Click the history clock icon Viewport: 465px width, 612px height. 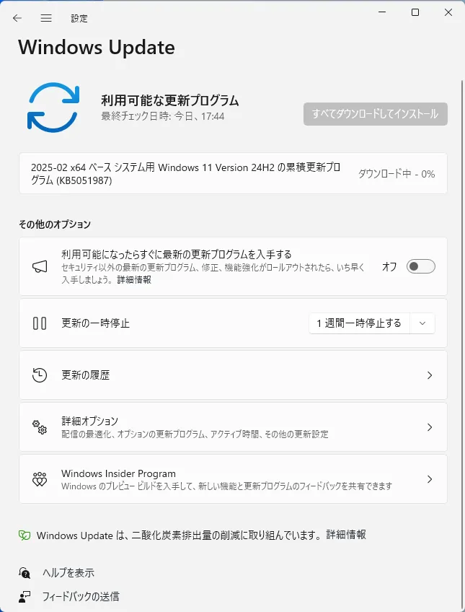pos(40,375)
